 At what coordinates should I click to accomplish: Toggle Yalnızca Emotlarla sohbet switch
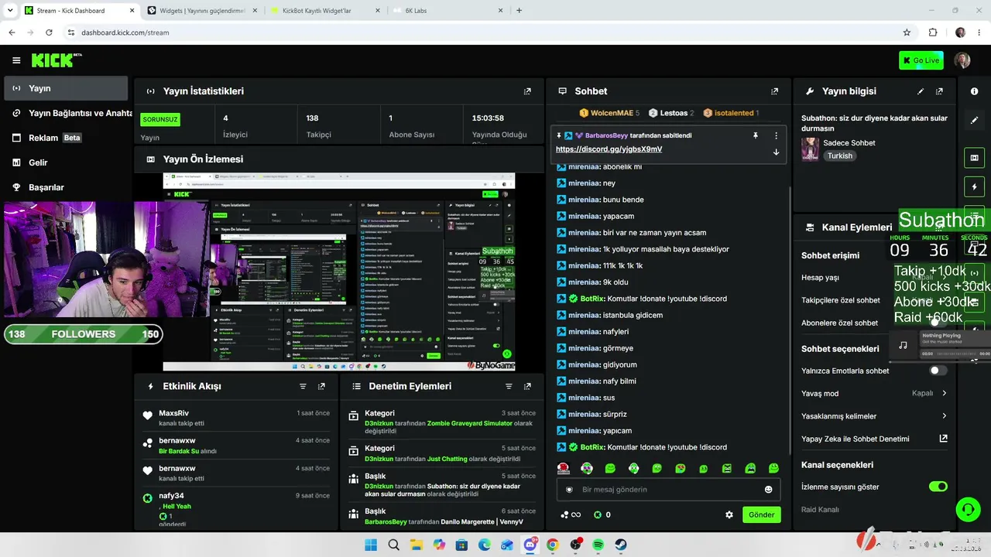point(938,371)
